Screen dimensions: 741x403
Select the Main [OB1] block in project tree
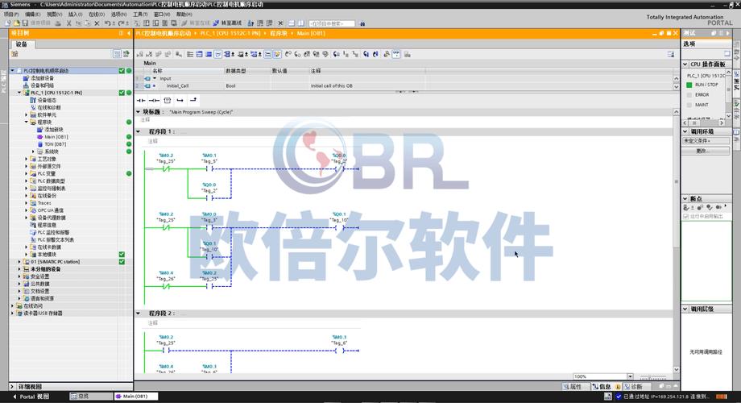56,137
